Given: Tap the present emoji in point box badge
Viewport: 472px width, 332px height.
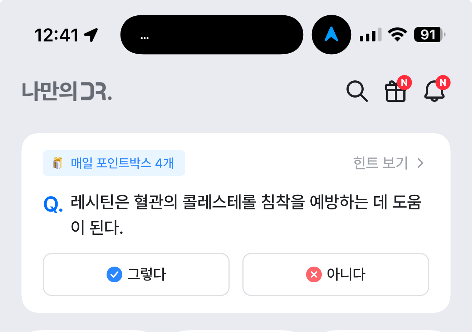Looking at the screenshot, I should (57, 163).
